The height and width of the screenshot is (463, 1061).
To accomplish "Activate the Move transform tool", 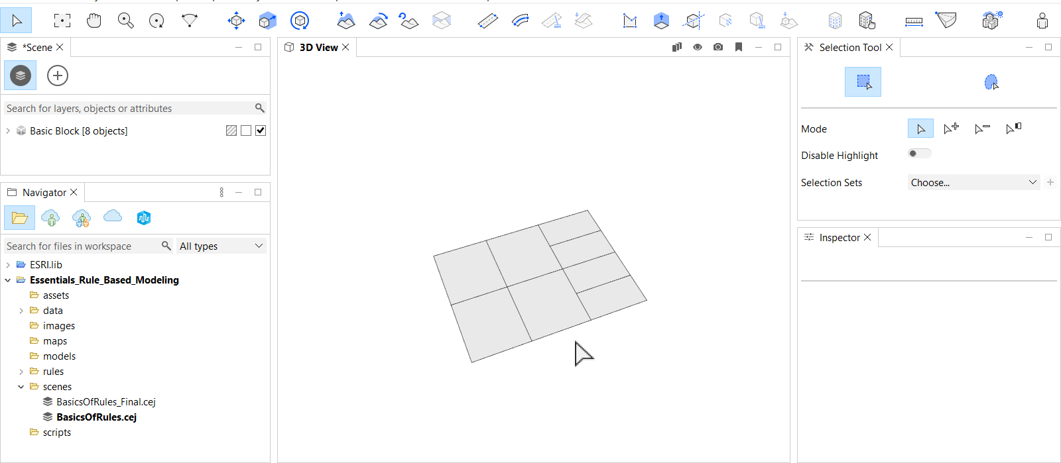I will [236, 21].
